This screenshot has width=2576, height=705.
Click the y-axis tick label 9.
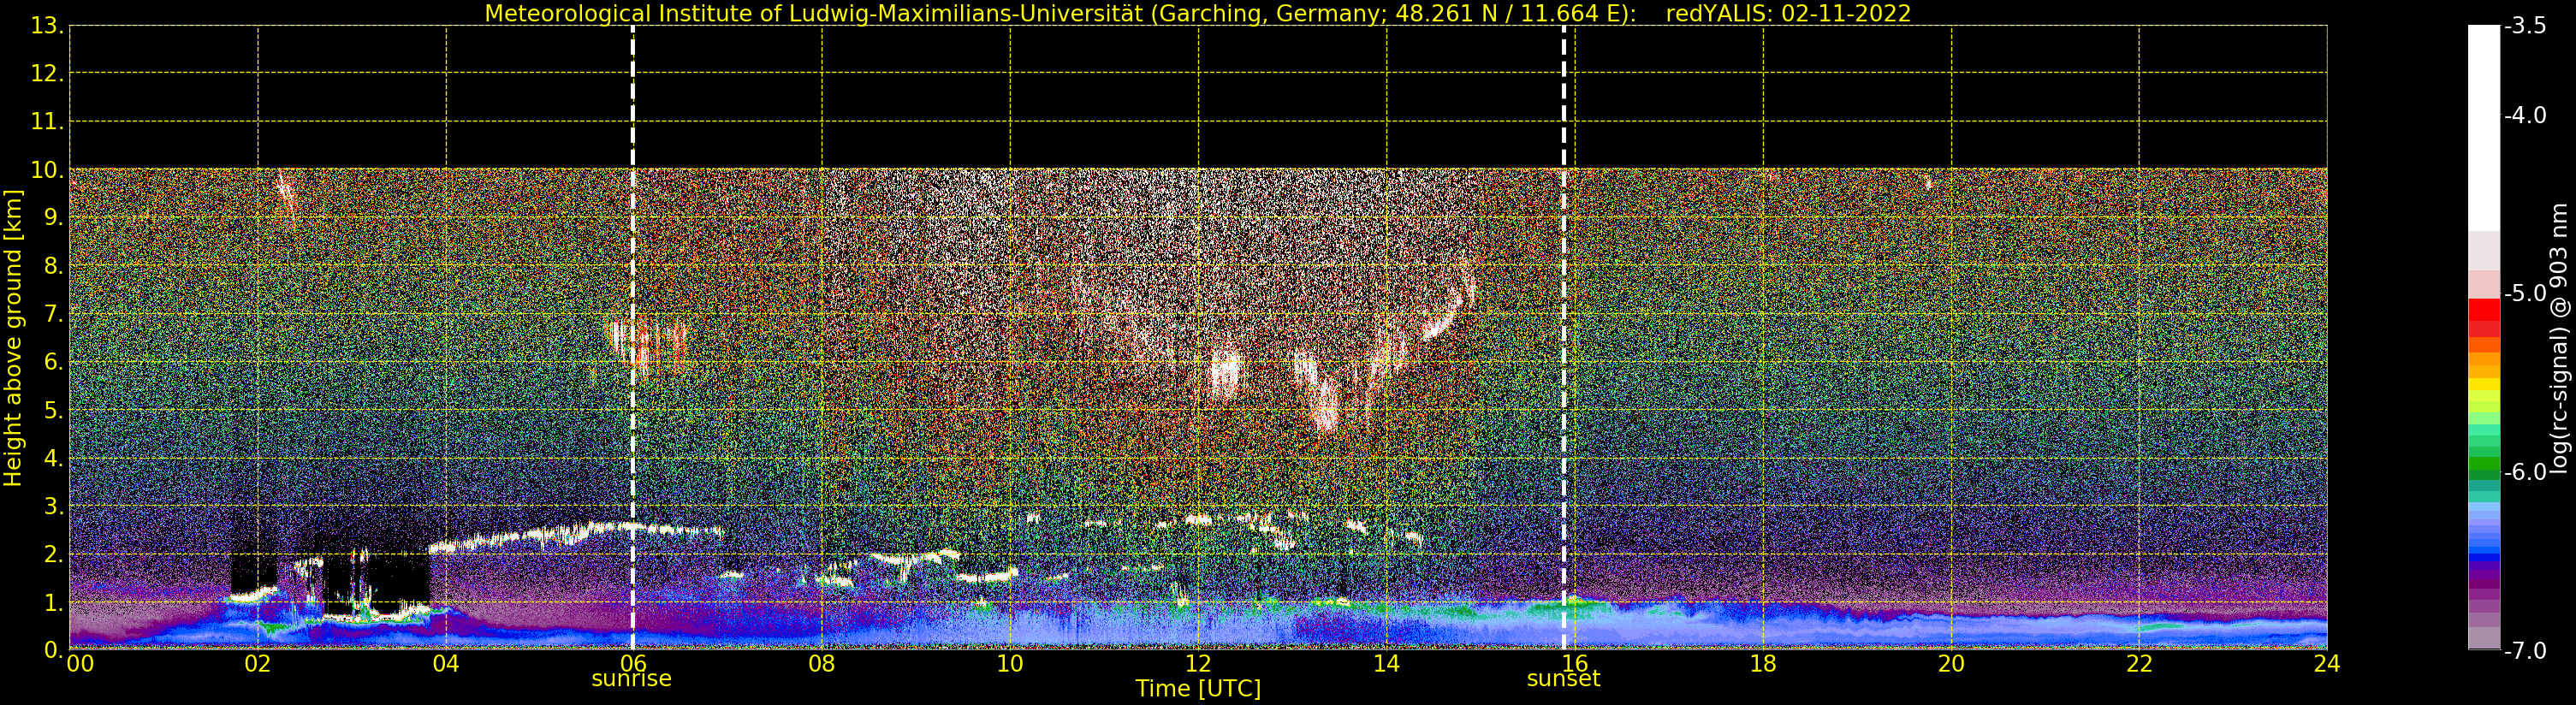click(53, 218)
